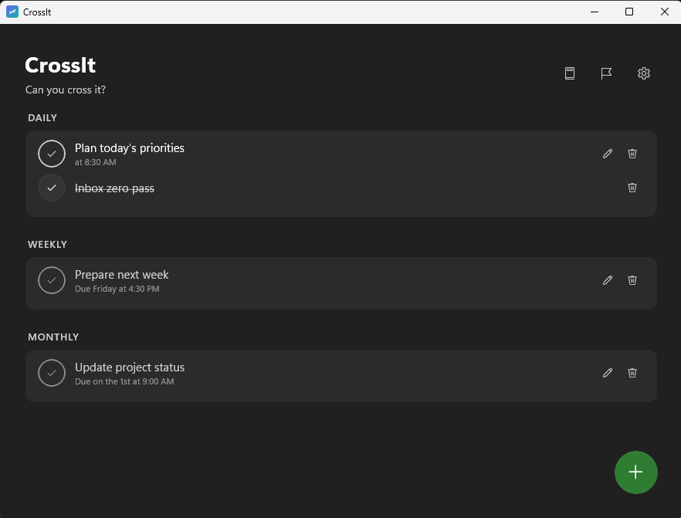Open the settings gear
681x518 pixels.
[643, 73]
